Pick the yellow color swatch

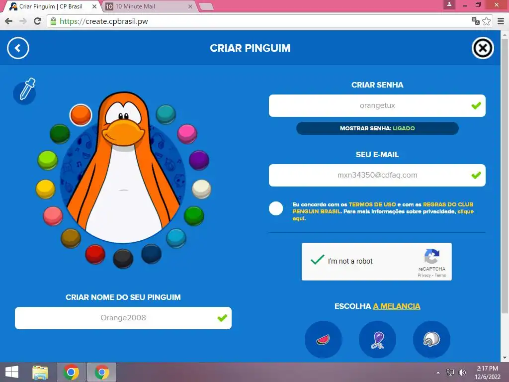(45, 189)
